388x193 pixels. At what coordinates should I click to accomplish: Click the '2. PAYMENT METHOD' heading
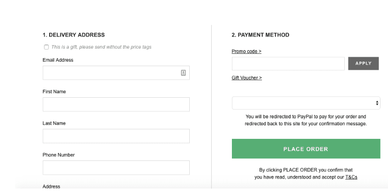pos(261,35)
